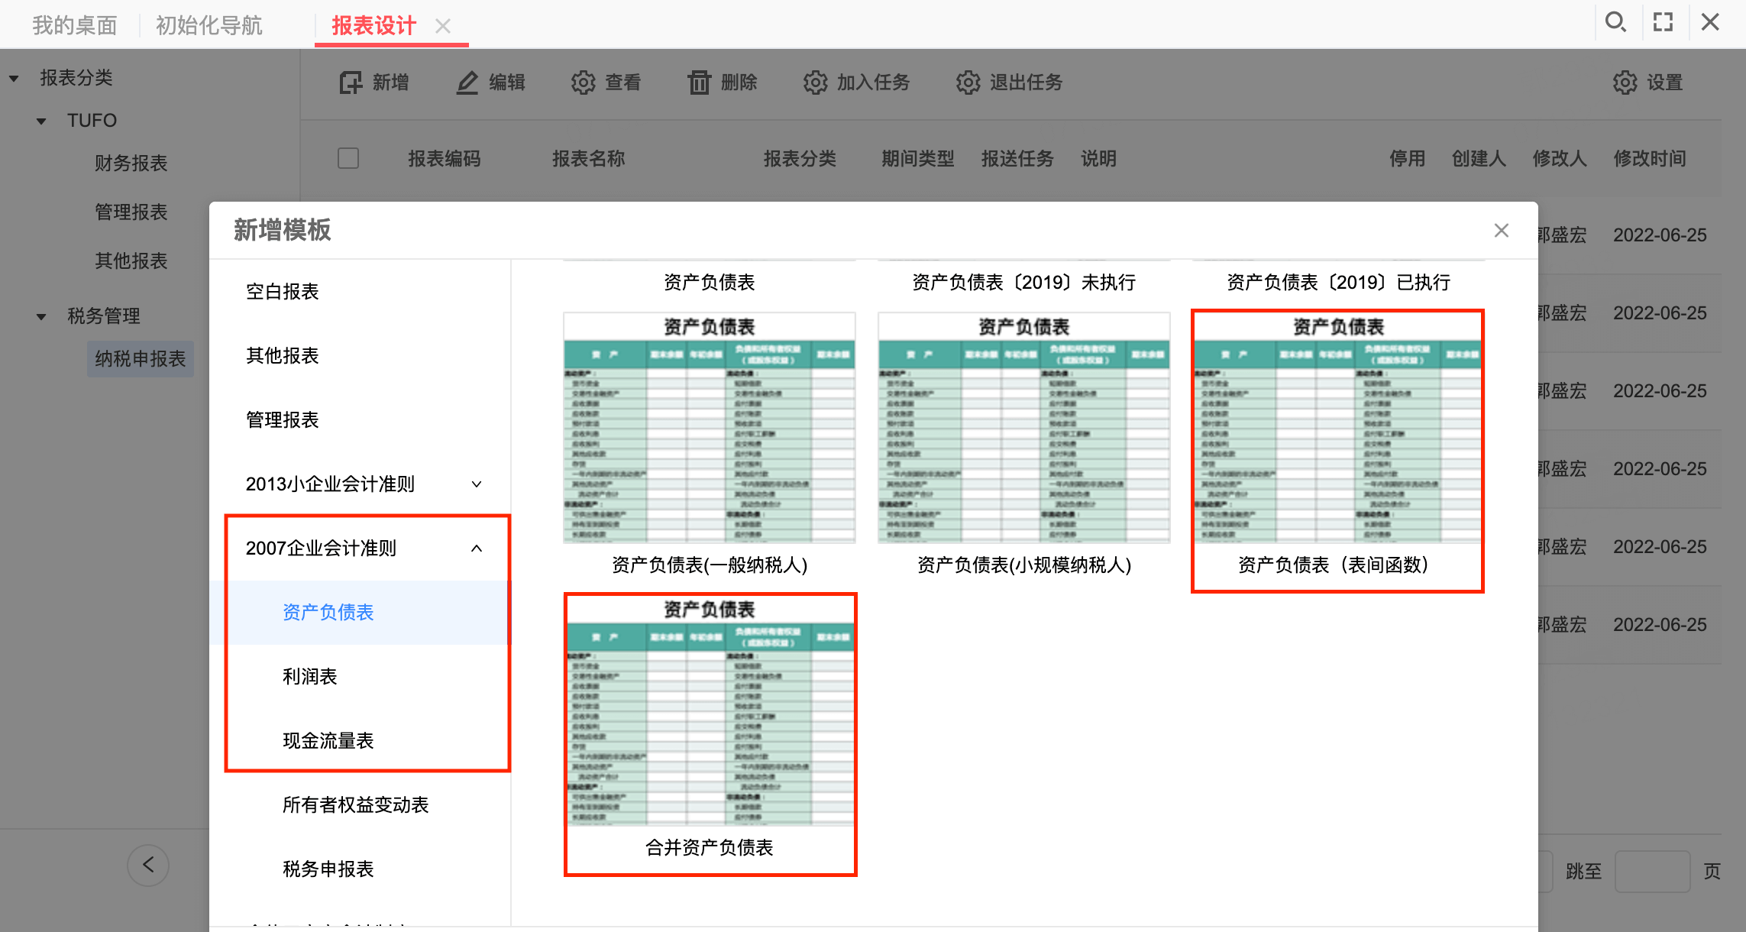This screenshot has height=932, width=1746.
Task: Click the 新增 add-report icon
Action: point(351,83)
